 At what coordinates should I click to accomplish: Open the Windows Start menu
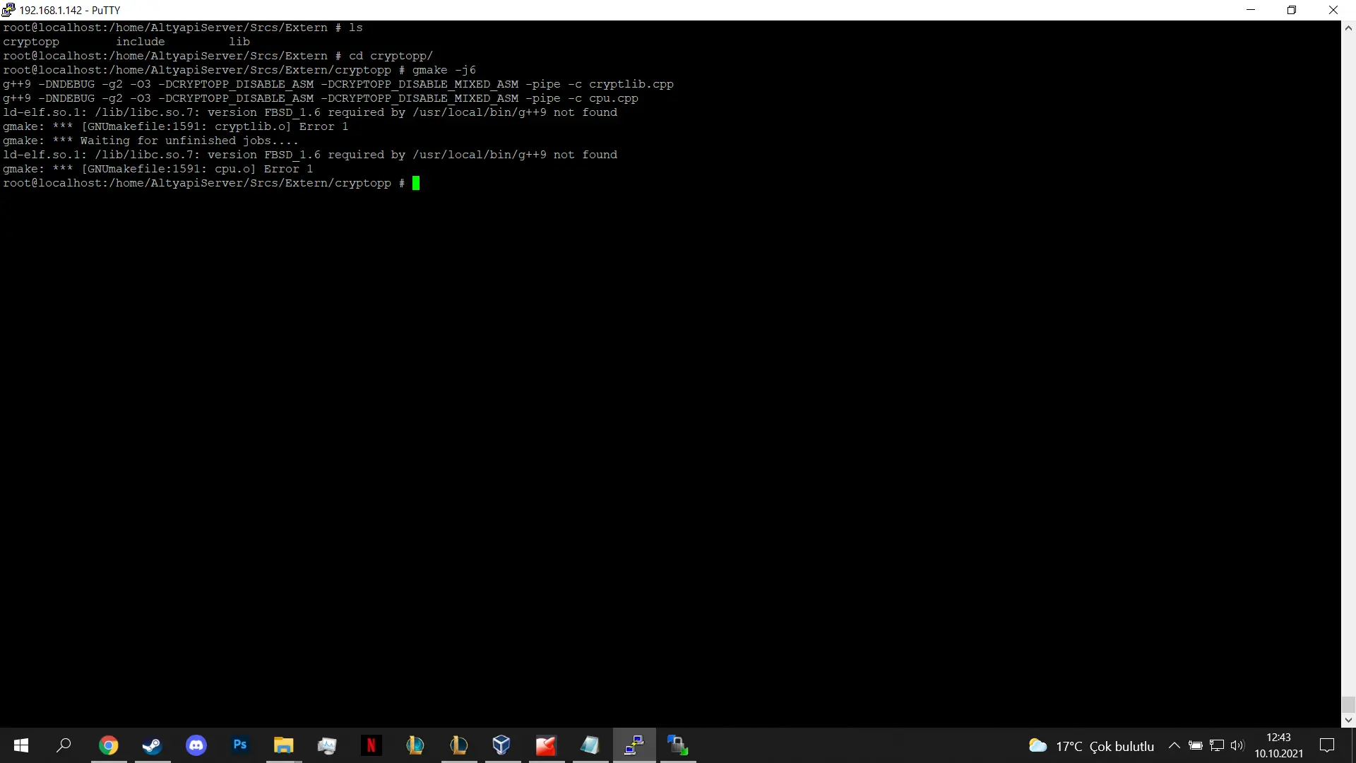pyautogui.click(x=21, y=745)
